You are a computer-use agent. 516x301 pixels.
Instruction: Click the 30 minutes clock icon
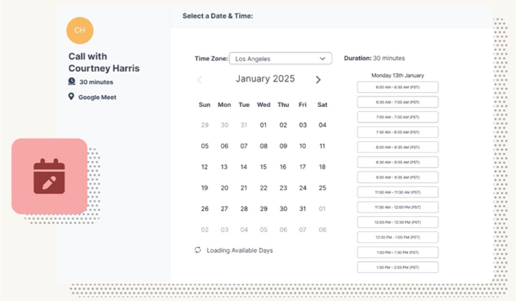tap(71, 82)
